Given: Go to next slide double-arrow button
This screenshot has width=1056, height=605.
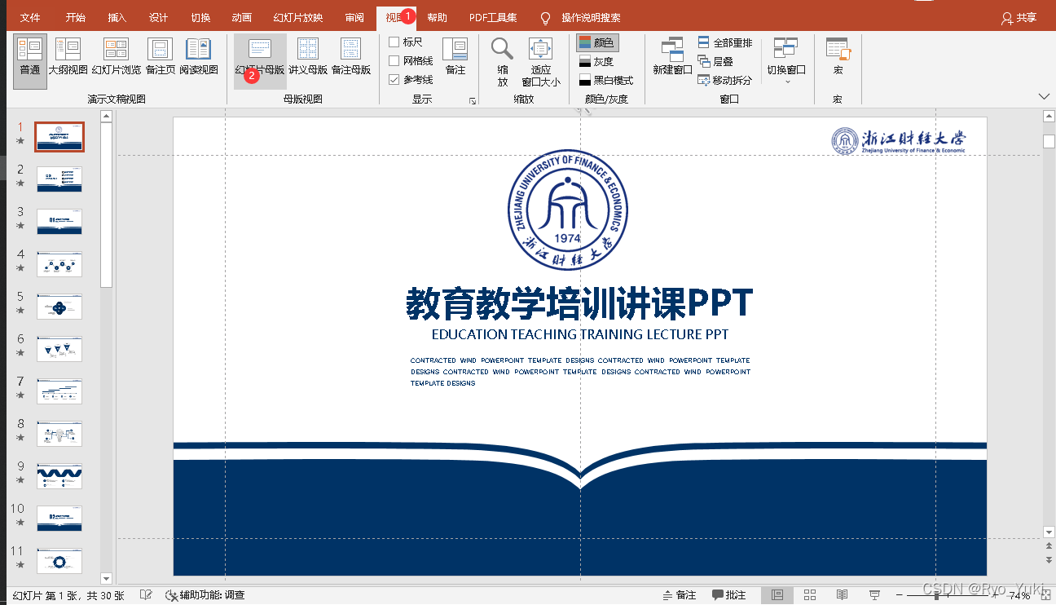Looking at the screenshot, I should 1049,560.
